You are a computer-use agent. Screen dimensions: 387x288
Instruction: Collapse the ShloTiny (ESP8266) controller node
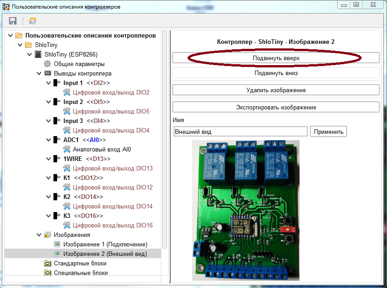click(x=29, y=54)
